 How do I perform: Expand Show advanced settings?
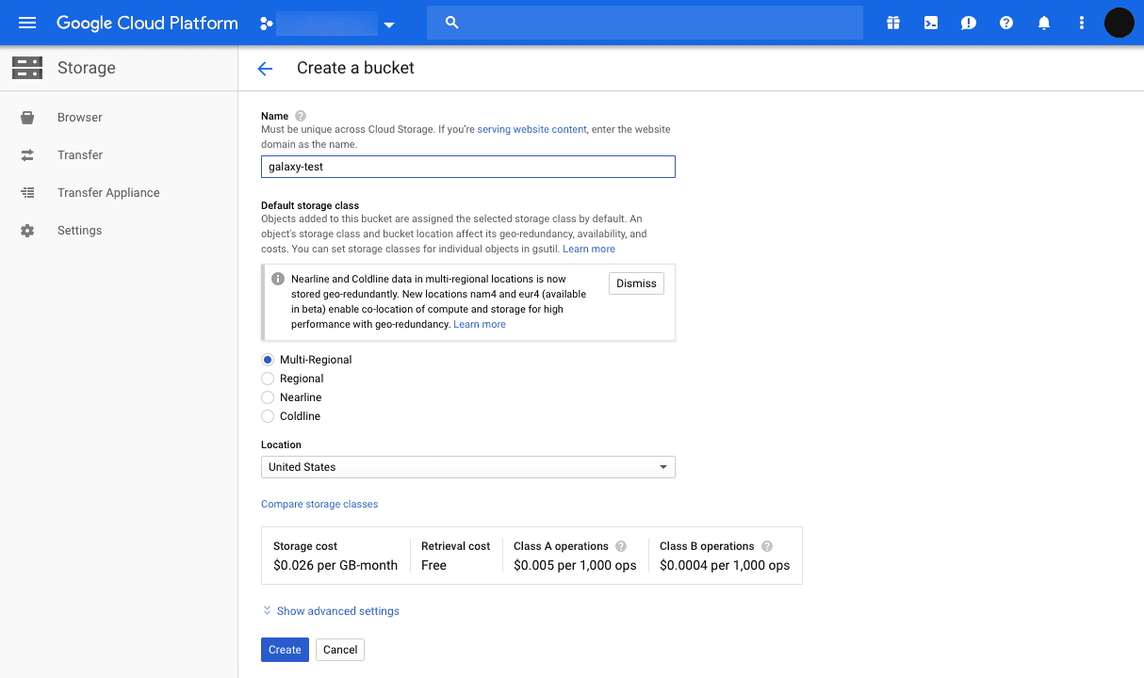click(331, 611)
